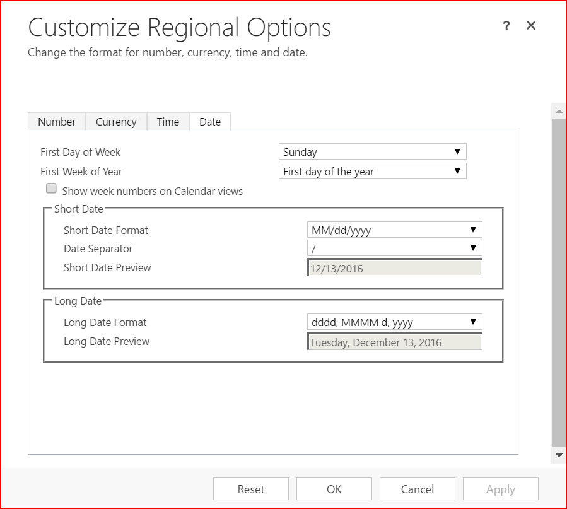Close the Customize Regional Options dialog
567x509 pixels.
click(x=531, y=25)
